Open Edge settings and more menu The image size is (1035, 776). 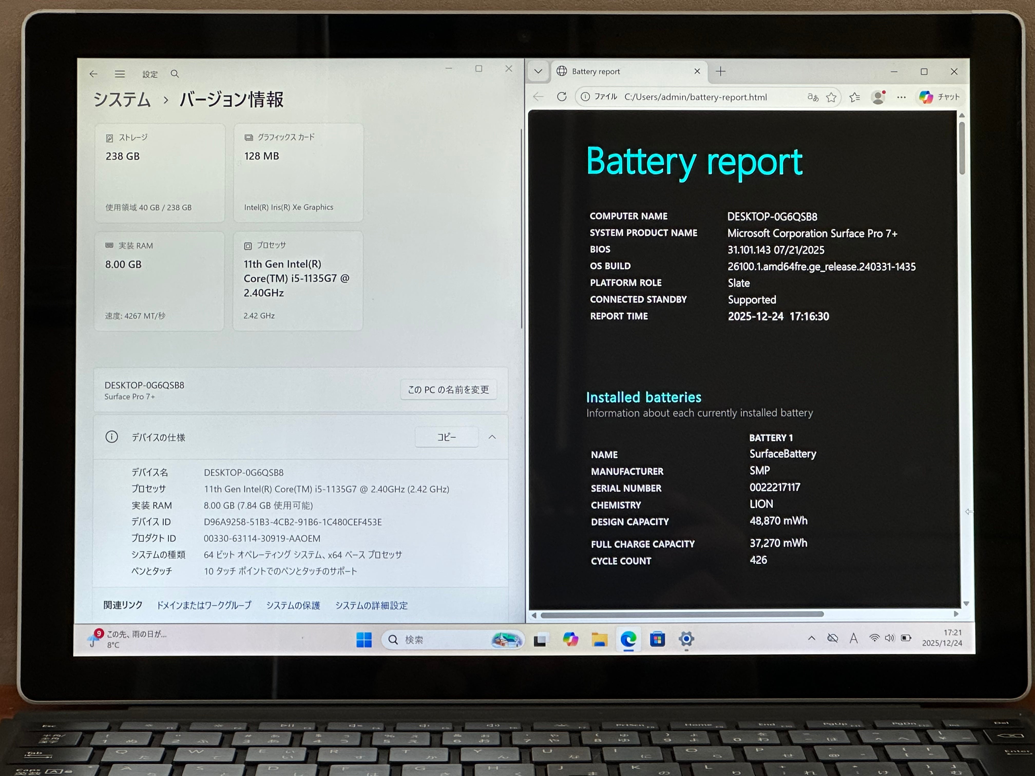pyautogui.click(x=901, y=97)
